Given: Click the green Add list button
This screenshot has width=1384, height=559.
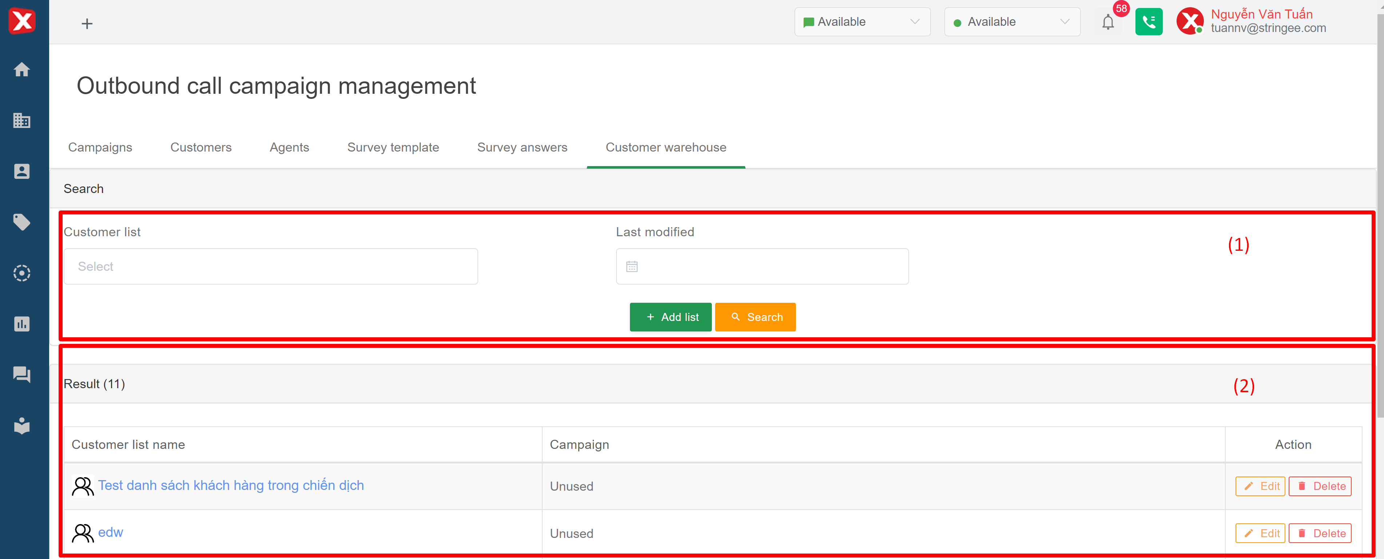Looking at the screenshot, I should [x=670, y=317].
